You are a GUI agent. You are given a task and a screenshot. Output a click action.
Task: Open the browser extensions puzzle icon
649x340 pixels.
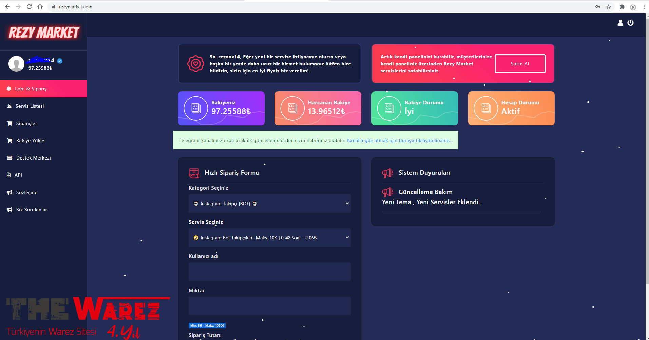click(622, 7)
